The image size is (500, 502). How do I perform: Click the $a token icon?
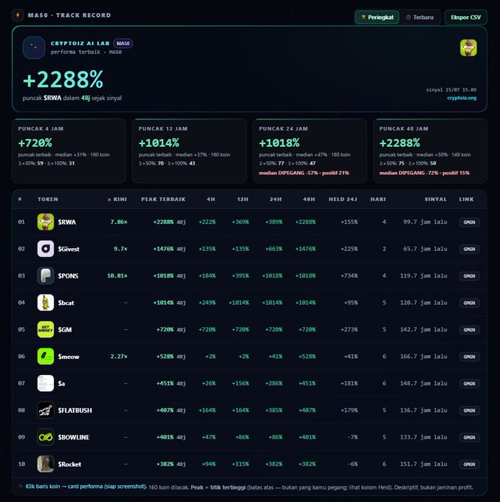46,383
